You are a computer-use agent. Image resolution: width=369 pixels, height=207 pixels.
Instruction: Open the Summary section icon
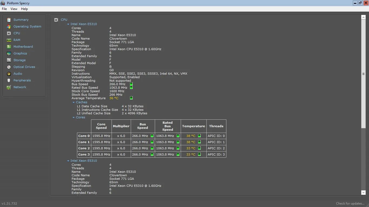9,20
